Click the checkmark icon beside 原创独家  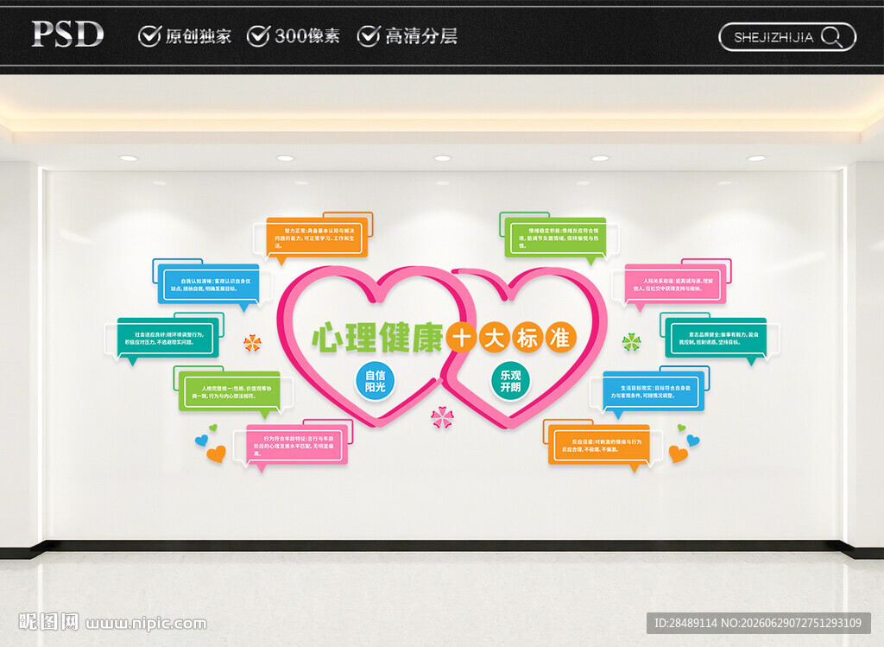[x=150, y=35]
